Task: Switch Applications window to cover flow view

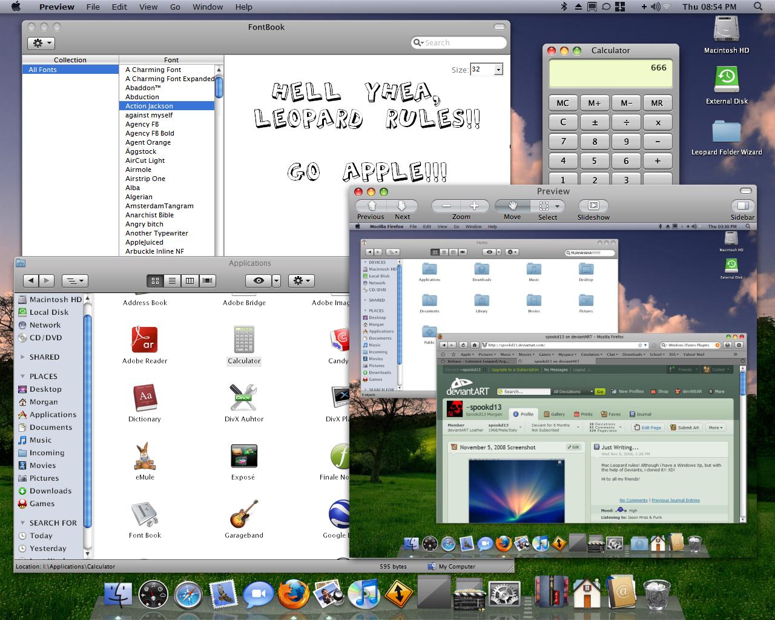Action: tap(208, 280)
